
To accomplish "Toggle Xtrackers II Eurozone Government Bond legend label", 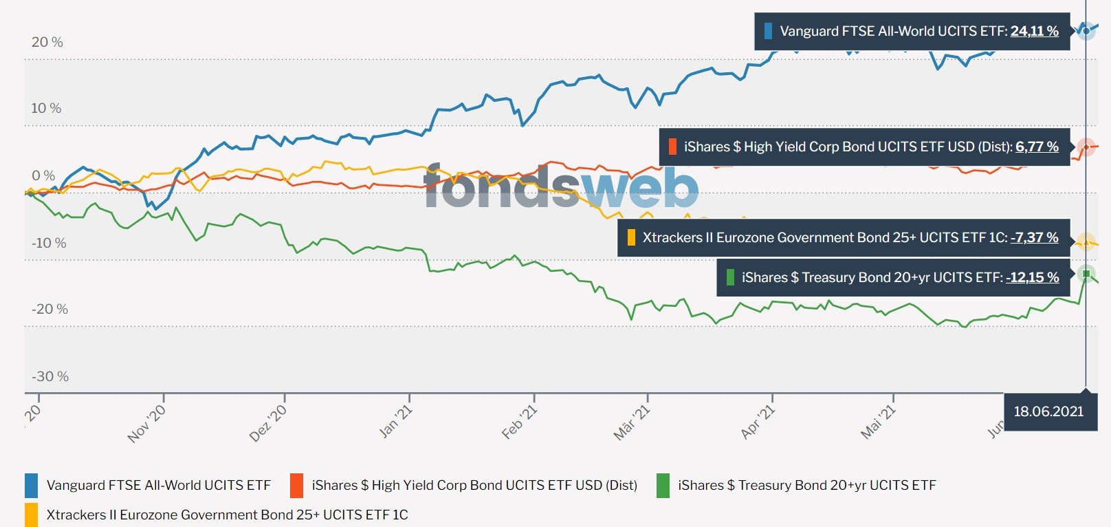I will 227,515.
